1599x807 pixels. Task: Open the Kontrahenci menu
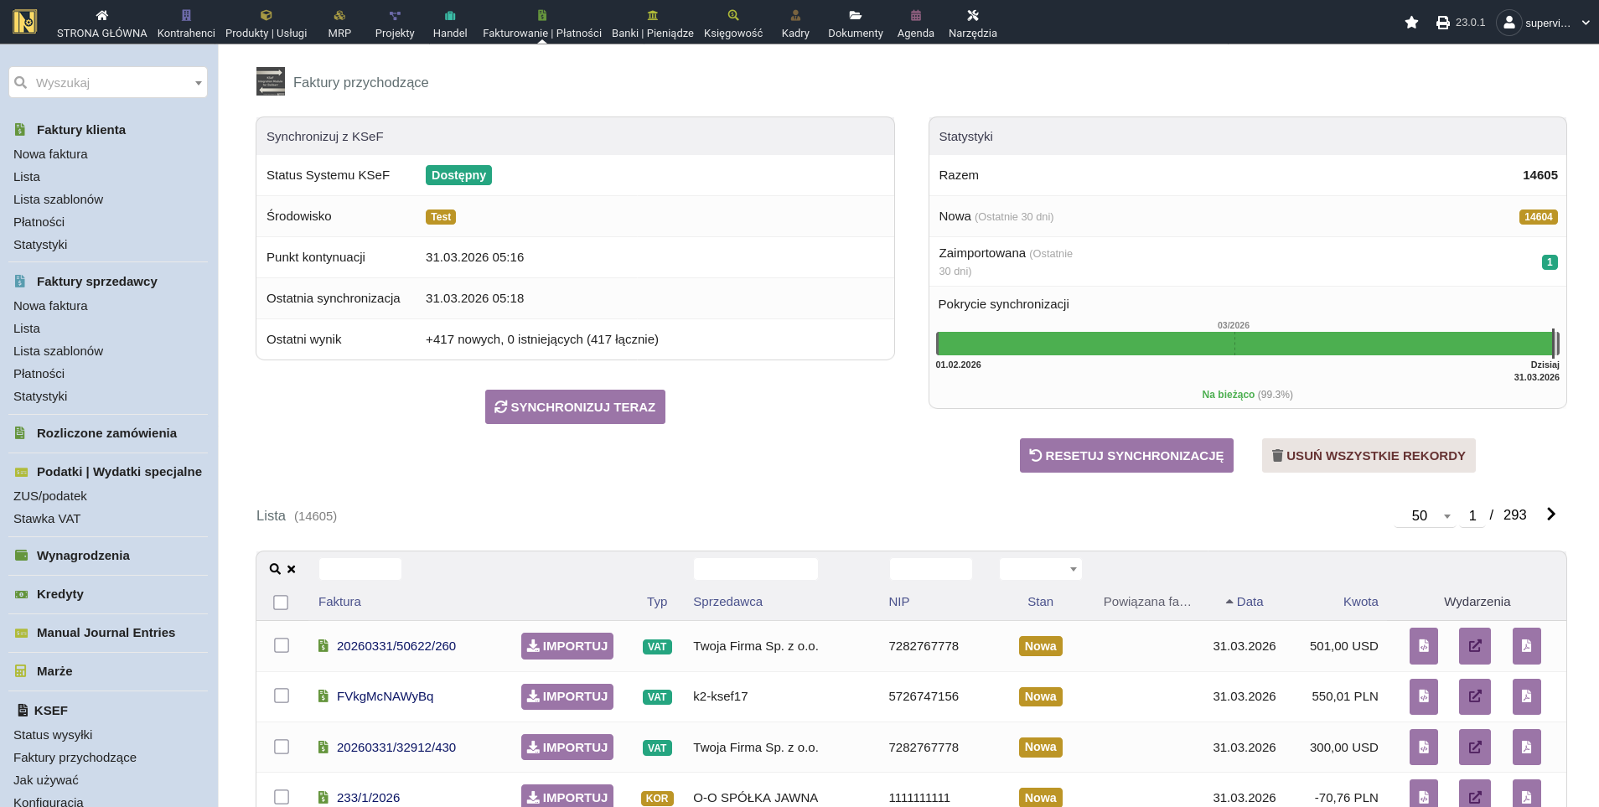(x=186, y=23)
